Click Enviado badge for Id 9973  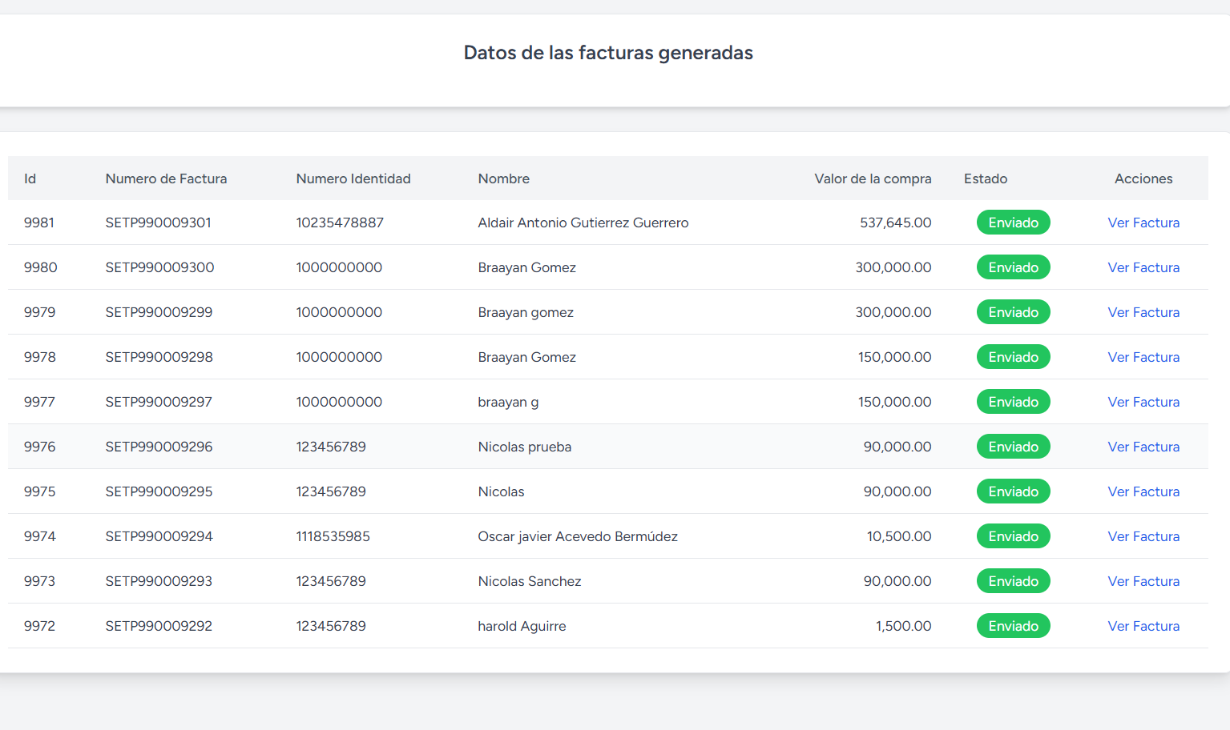(1013, 581)
